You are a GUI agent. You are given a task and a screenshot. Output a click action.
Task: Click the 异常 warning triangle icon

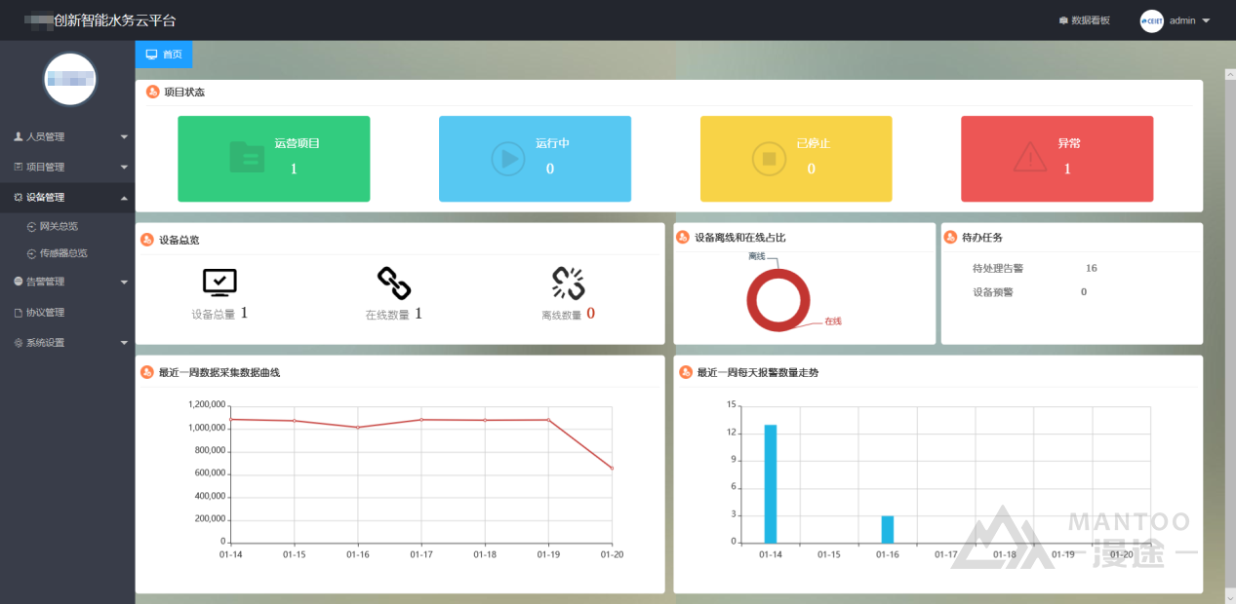pos(1030,158)
